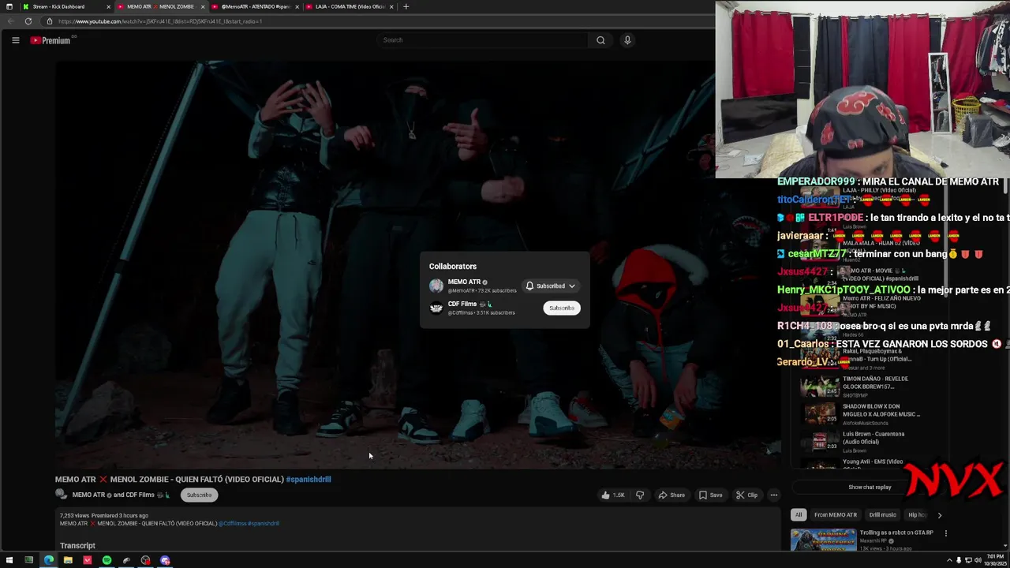Click CDF Films avatar in Collaborators popup
The height and width of the screenshot is (568, 1010).
point(436,308)
